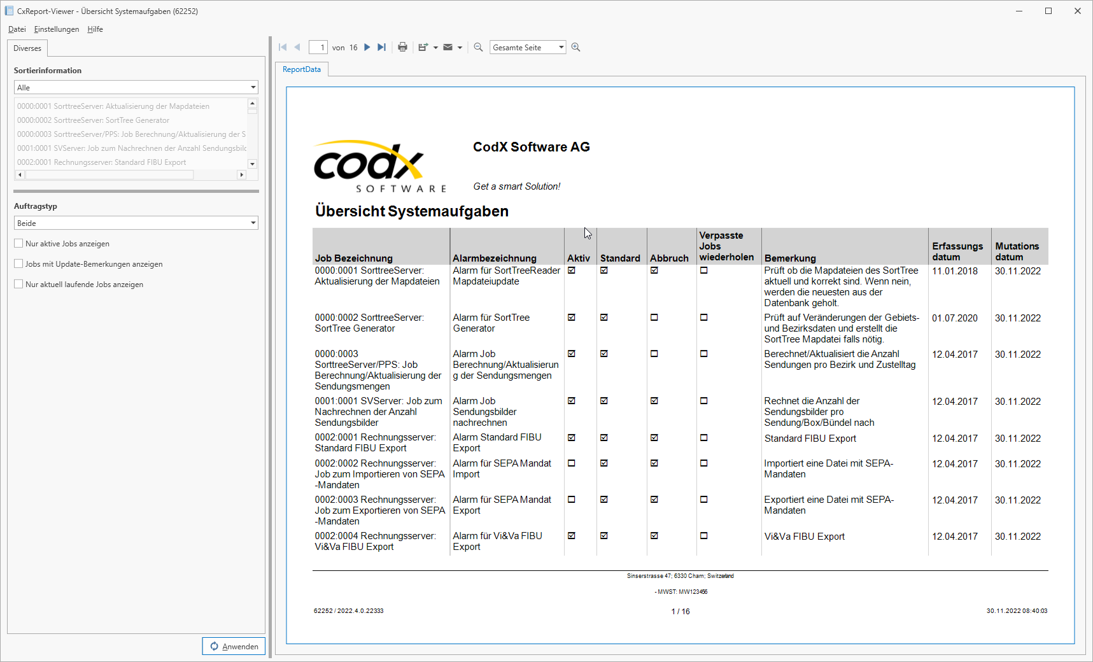Click the Standard FIBU Export remark cell
The image size is (1093, 662).
810,439
